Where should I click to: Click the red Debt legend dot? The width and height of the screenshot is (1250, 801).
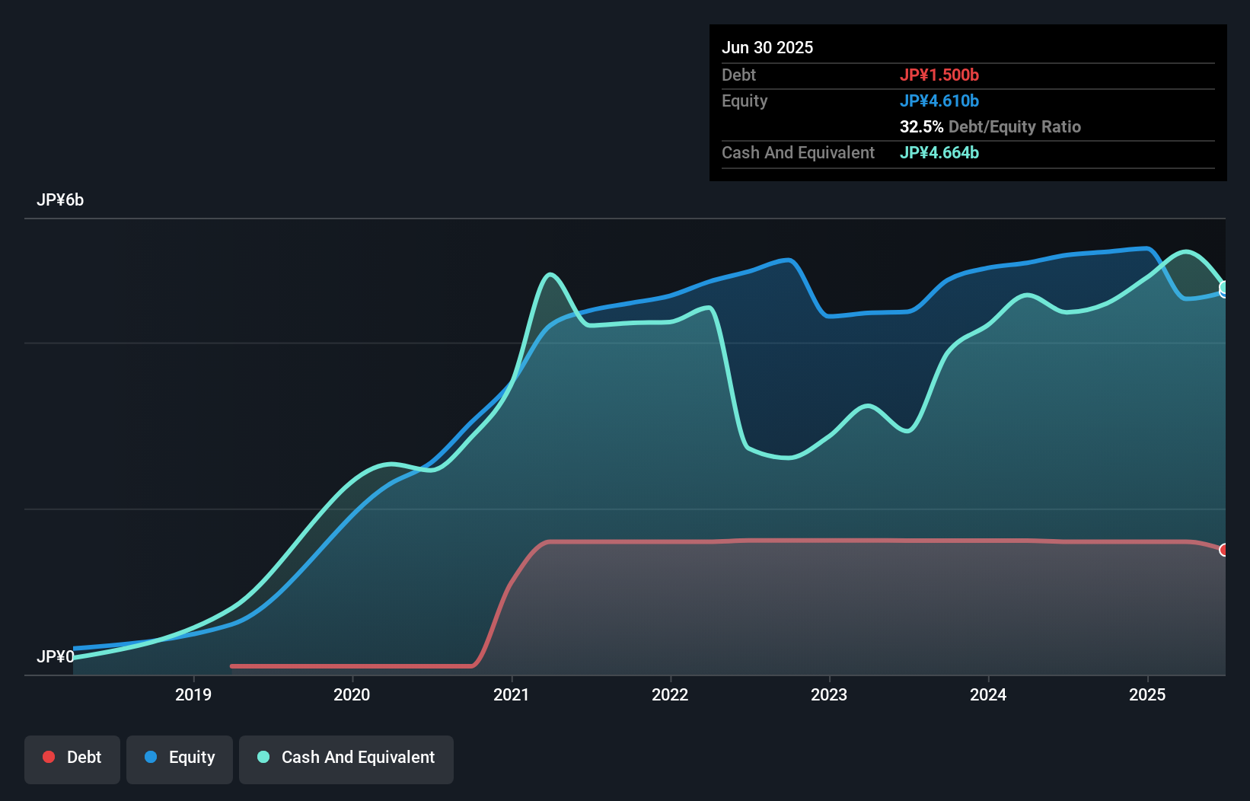click(48, 757)
